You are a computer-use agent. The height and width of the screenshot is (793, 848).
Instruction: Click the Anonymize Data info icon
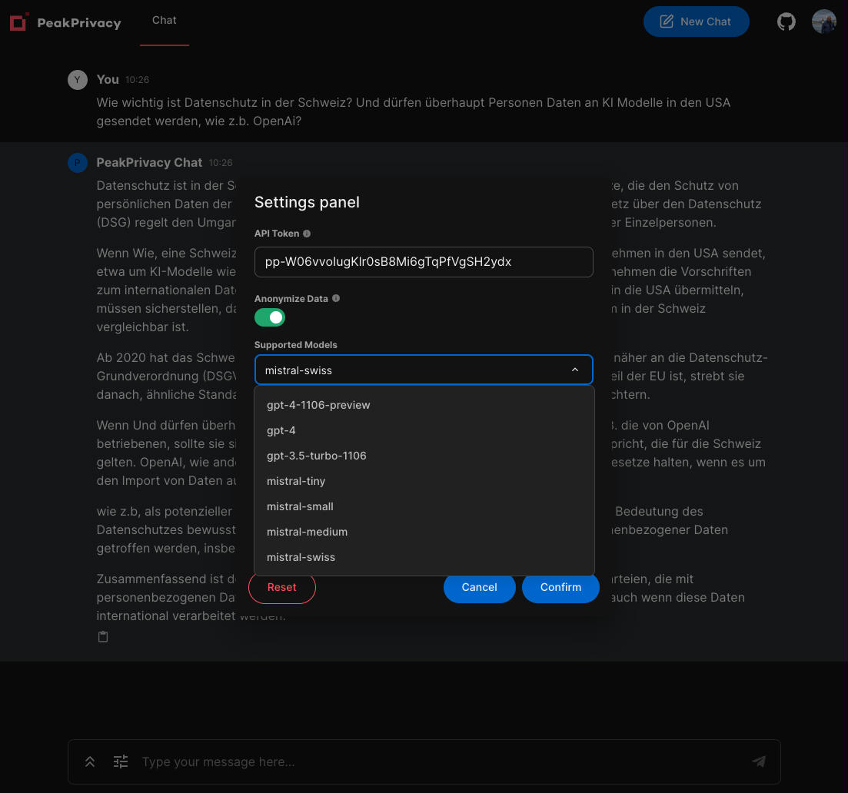[336, 298]
